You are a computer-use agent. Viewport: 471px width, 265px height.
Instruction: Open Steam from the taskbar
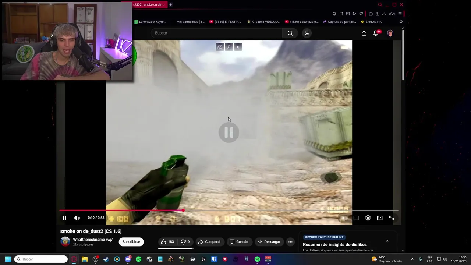pyautogui.click(x=106, y=259)
